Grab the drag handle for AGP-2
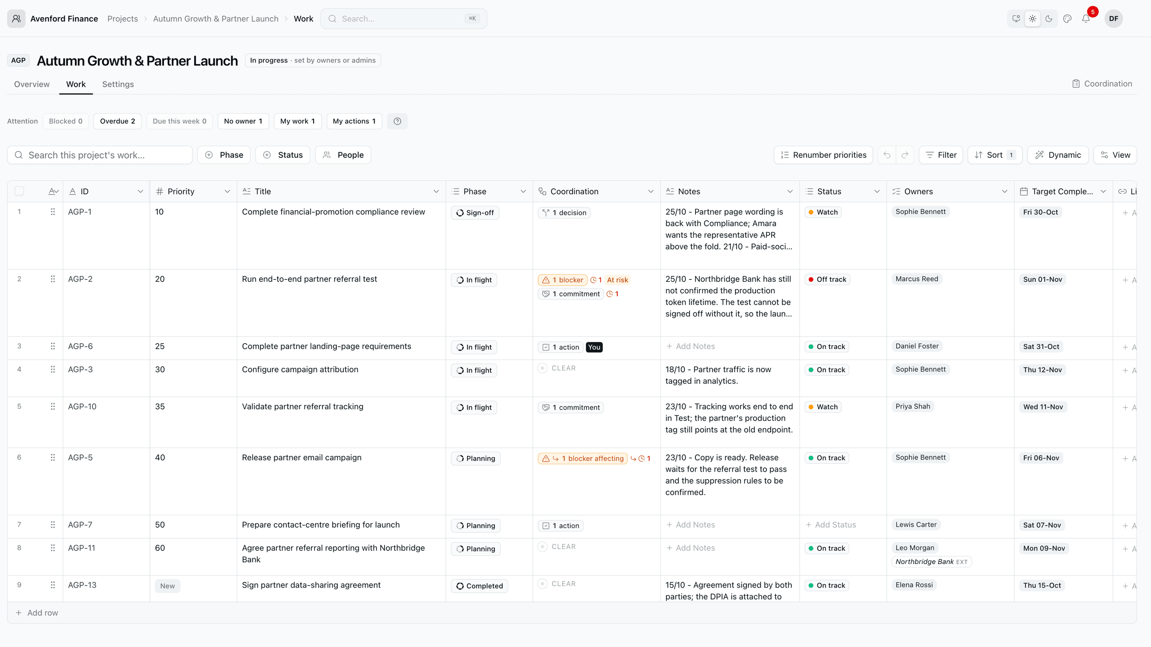This screenshot has height=647, width=1151. [x=53, y=279]
